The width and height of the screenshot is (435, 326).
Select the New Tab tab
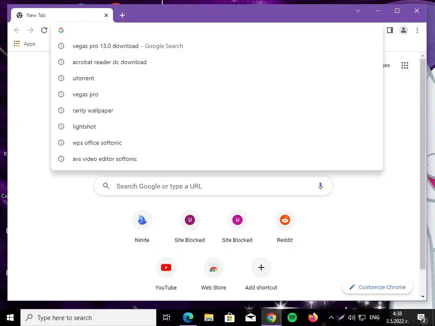[x=62, y=15]
